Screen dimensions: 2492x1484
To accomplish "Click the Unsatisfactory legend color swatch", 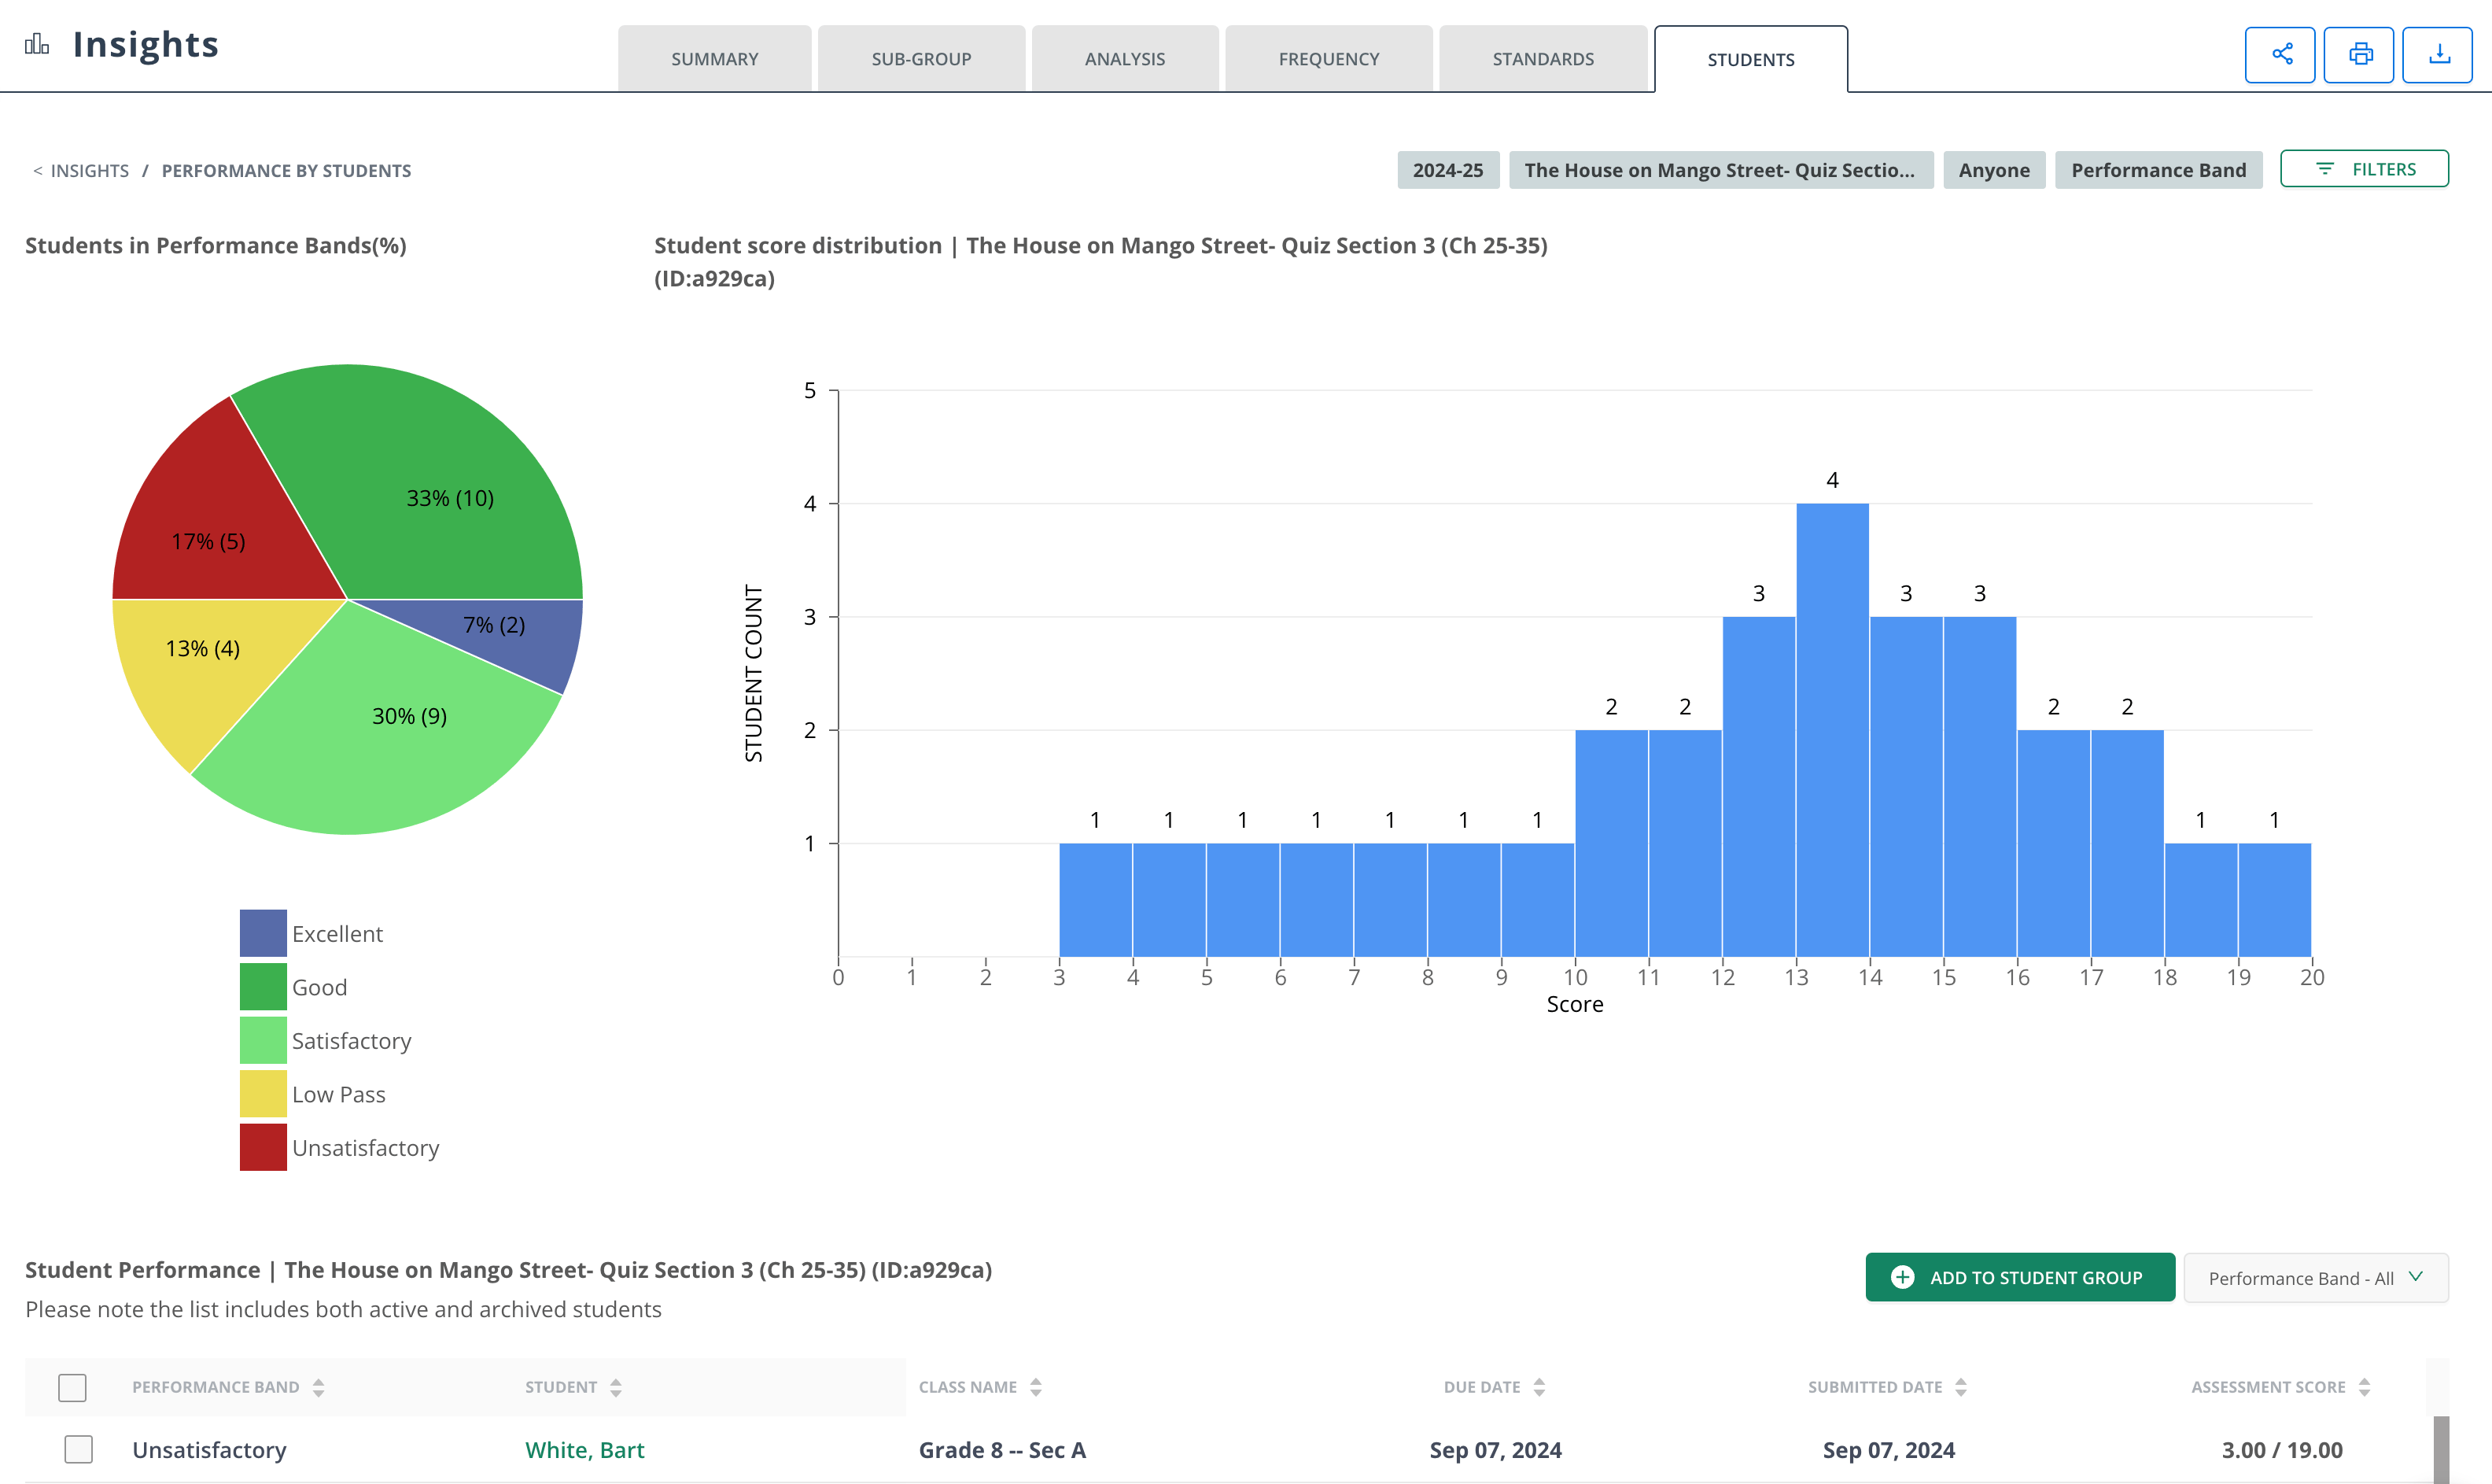I will point(263,1147).
